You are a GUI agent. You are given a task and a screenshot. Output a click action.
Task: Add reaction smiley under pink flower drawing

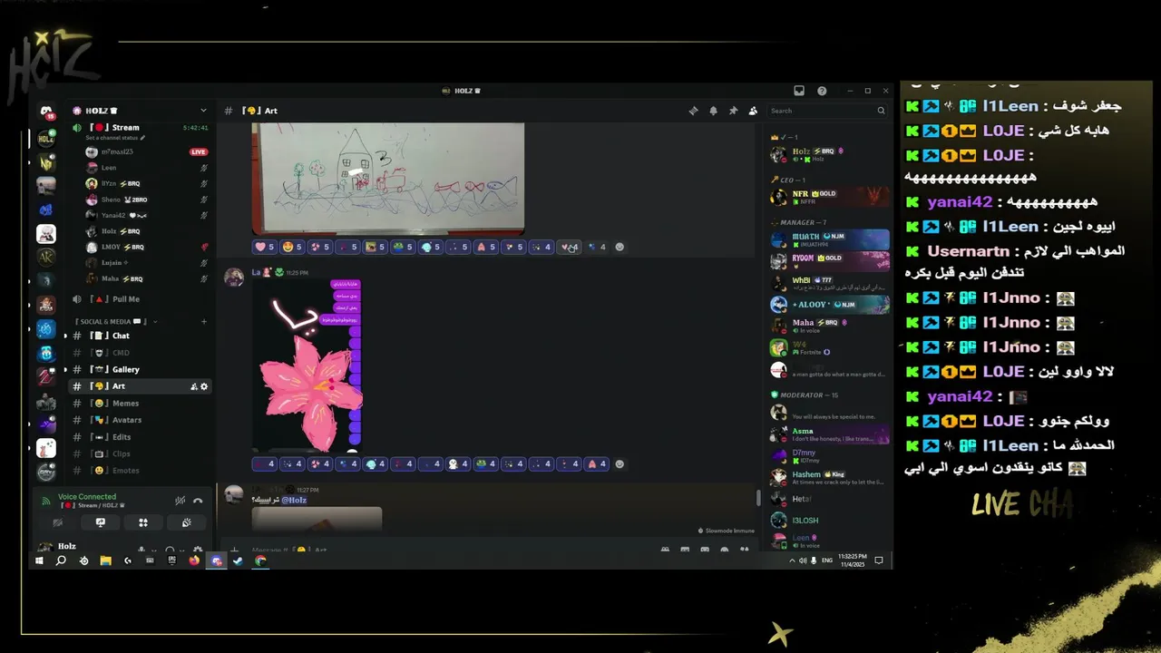click(620, 463)
